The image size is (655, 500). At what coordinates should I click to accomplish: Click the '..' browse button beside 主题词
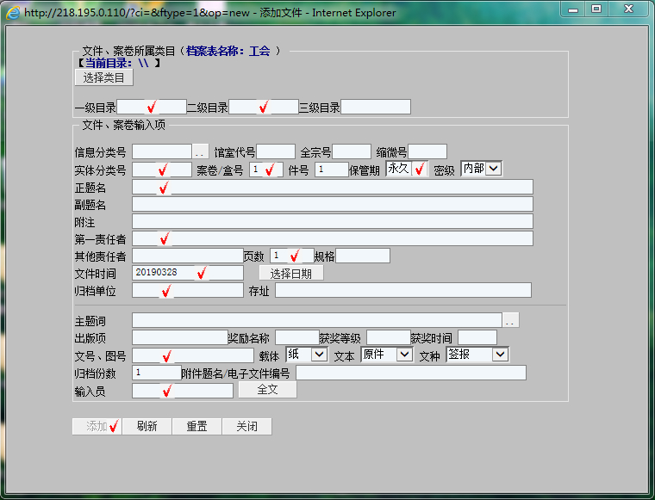[x=510, y=320]
